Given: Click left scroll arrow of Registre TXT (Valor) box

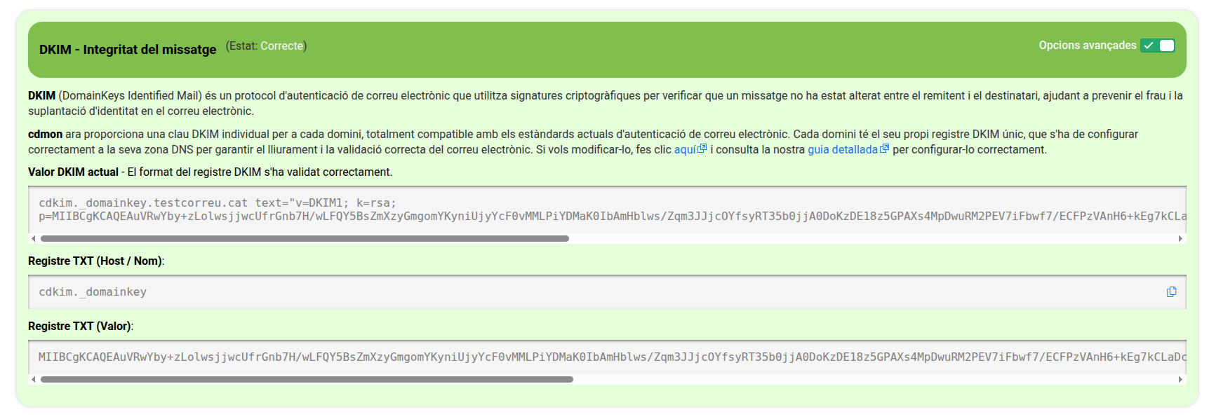Looking at the screenshot, I should 33,380.
